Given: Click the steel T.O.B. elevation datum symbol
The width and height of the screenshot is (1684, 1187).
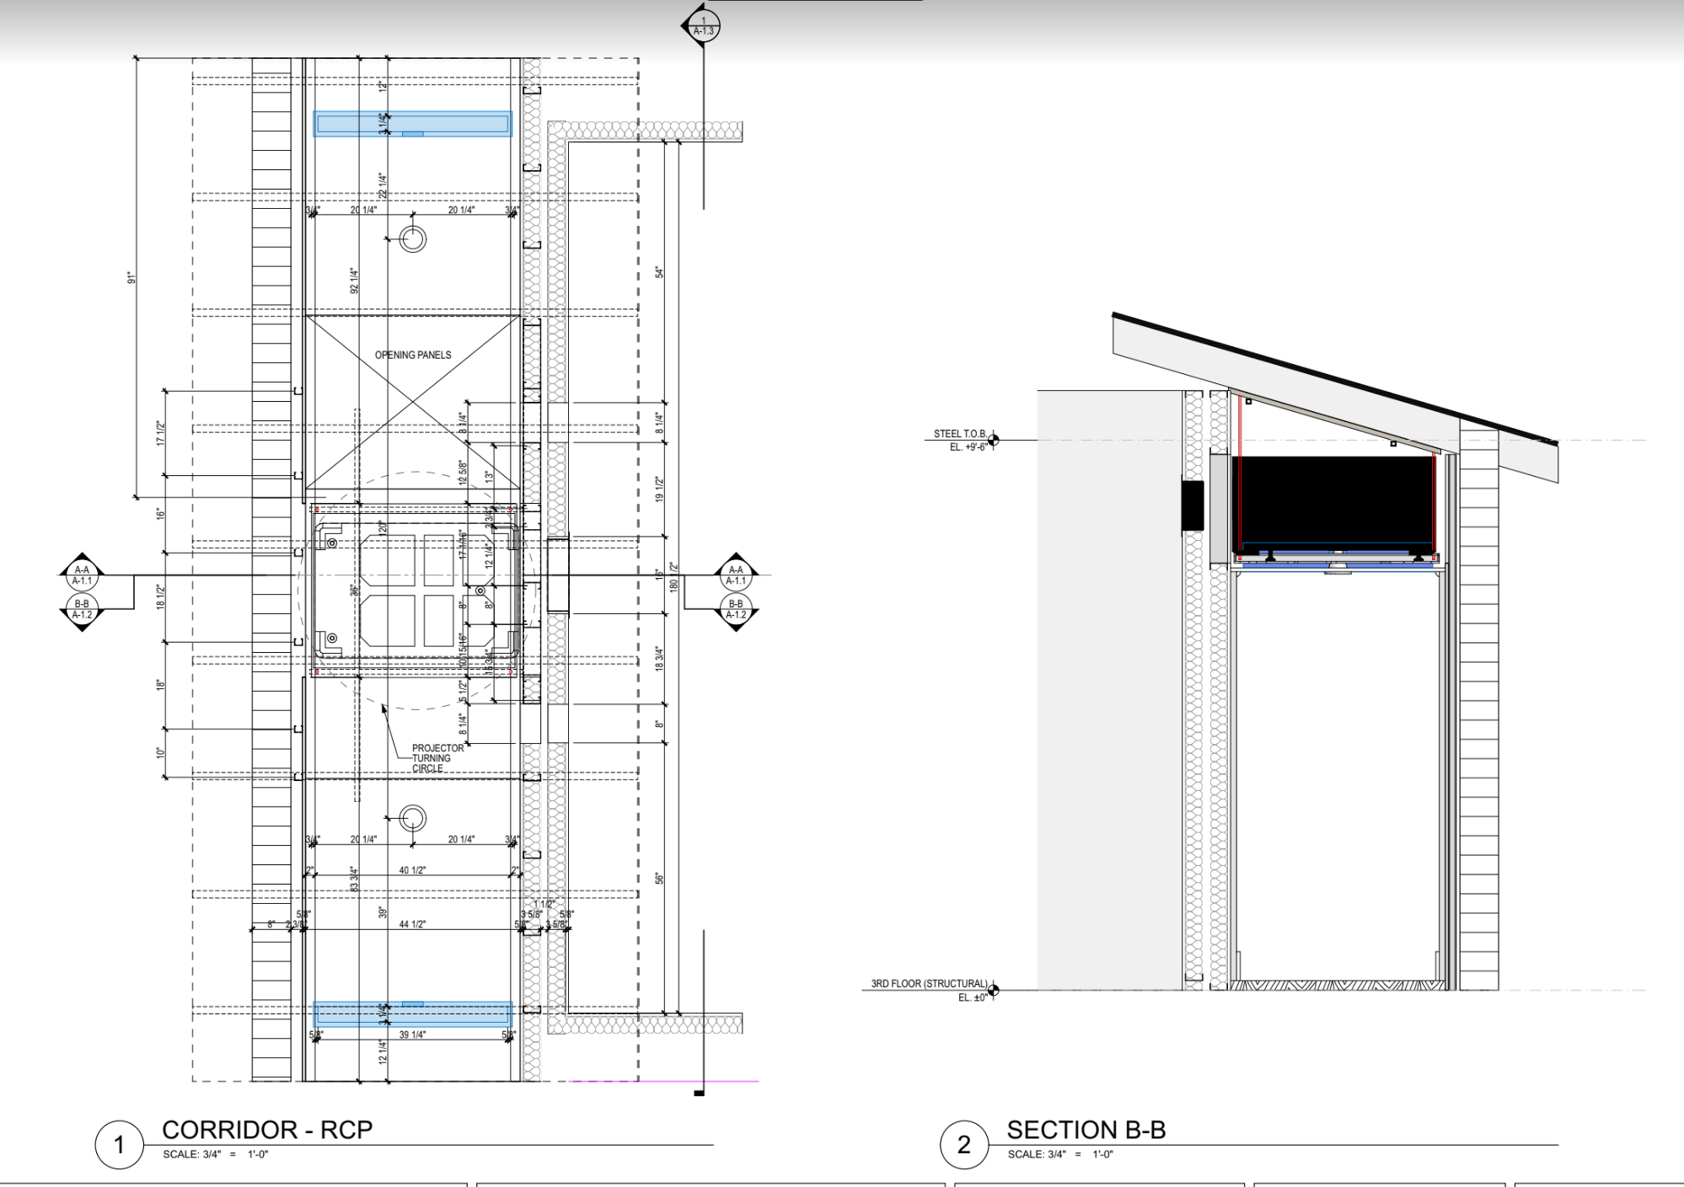Looking at the screenshot, I should pos(993,440).
